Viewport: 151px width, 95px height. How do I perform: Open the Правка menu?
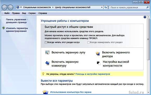click(16, 13)
